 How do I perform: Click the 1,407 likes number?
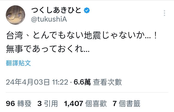[73, 103]
